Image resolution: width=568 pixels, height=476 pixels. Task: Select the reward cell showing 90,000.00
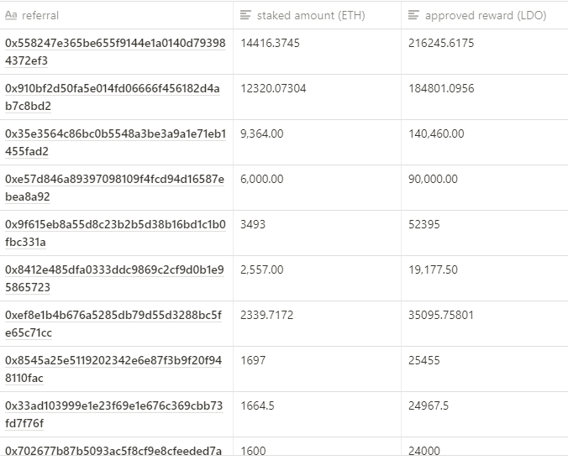(485, 187)
